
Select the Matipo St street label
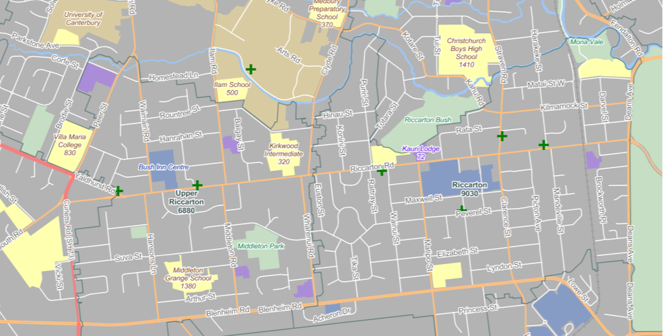(428, 254)
